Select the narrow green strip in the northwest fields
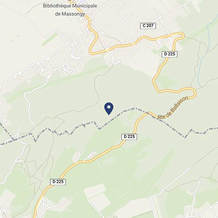The image size is (218, 218). pyautogui.click(x=50, y=39)
